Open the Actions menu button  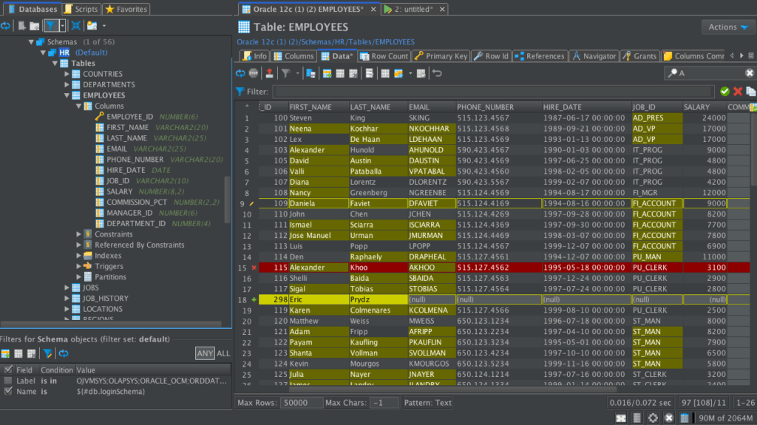coord(728,27)
